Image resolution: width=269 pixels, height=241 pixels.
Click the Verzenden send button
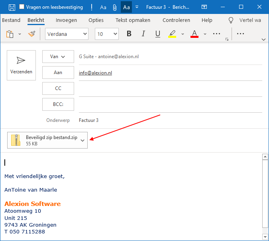tap(21, 65)
